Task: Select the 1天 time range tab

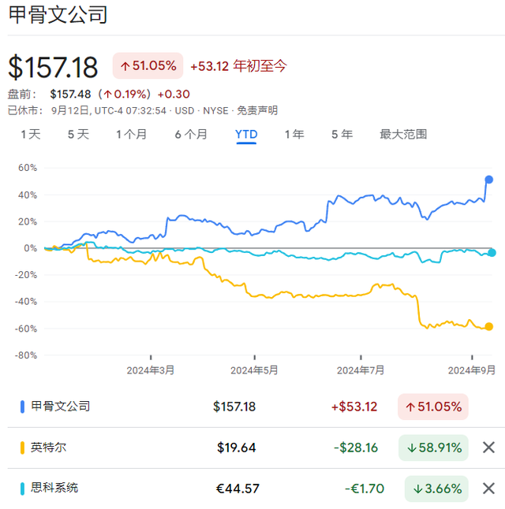Action: click(x=30, y=134)
